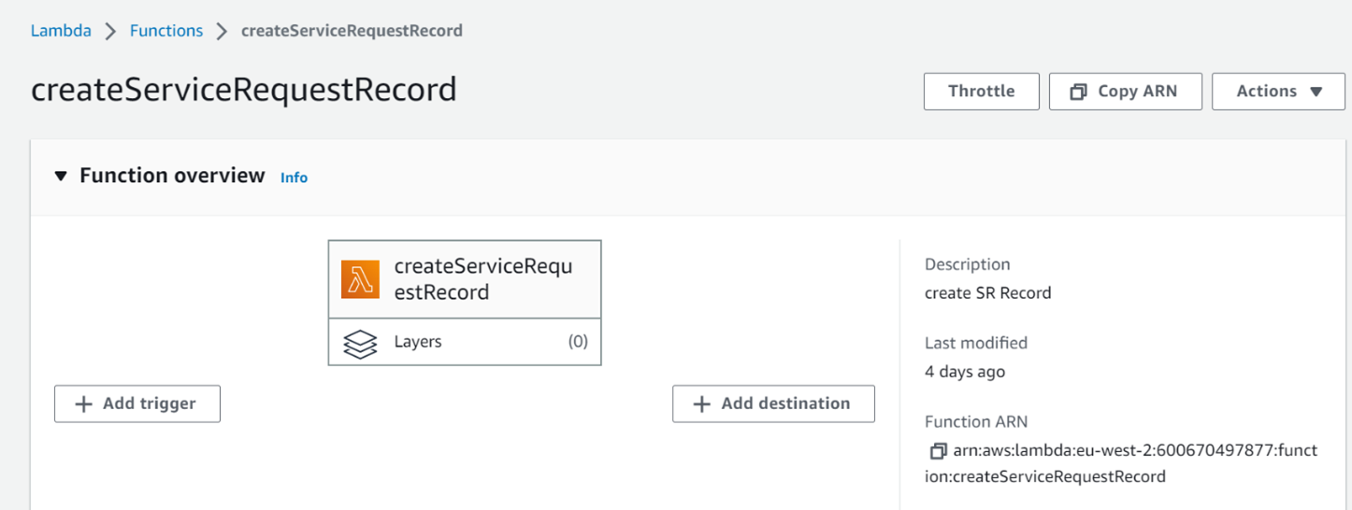This screenshot has height=510, width=1352.
Task: Select the Layers row label in function box
Action: point(418,342)
